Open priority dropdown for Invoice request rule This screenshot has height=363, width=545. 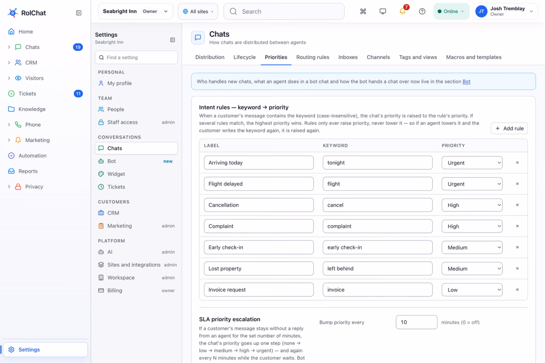click(x=472, y=290)
